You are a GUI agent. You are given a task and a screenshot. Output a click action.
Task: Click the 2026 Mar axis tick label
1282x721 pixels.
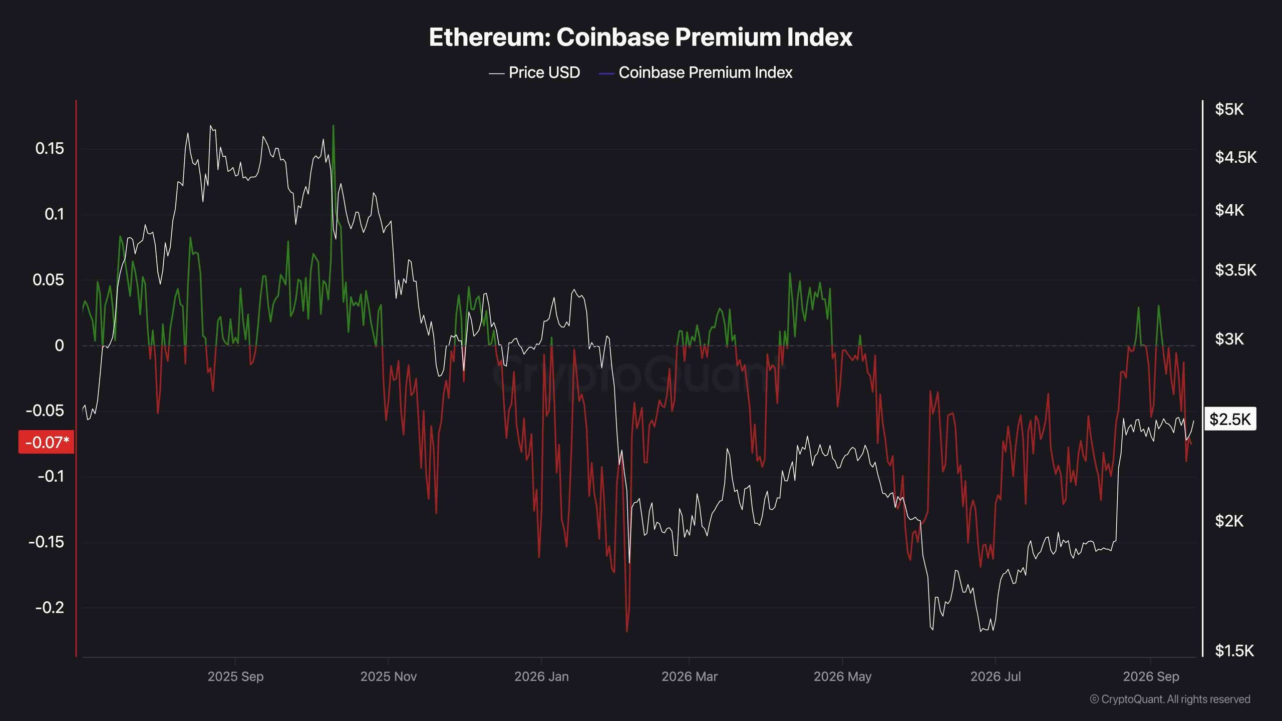tap(690, 676)
